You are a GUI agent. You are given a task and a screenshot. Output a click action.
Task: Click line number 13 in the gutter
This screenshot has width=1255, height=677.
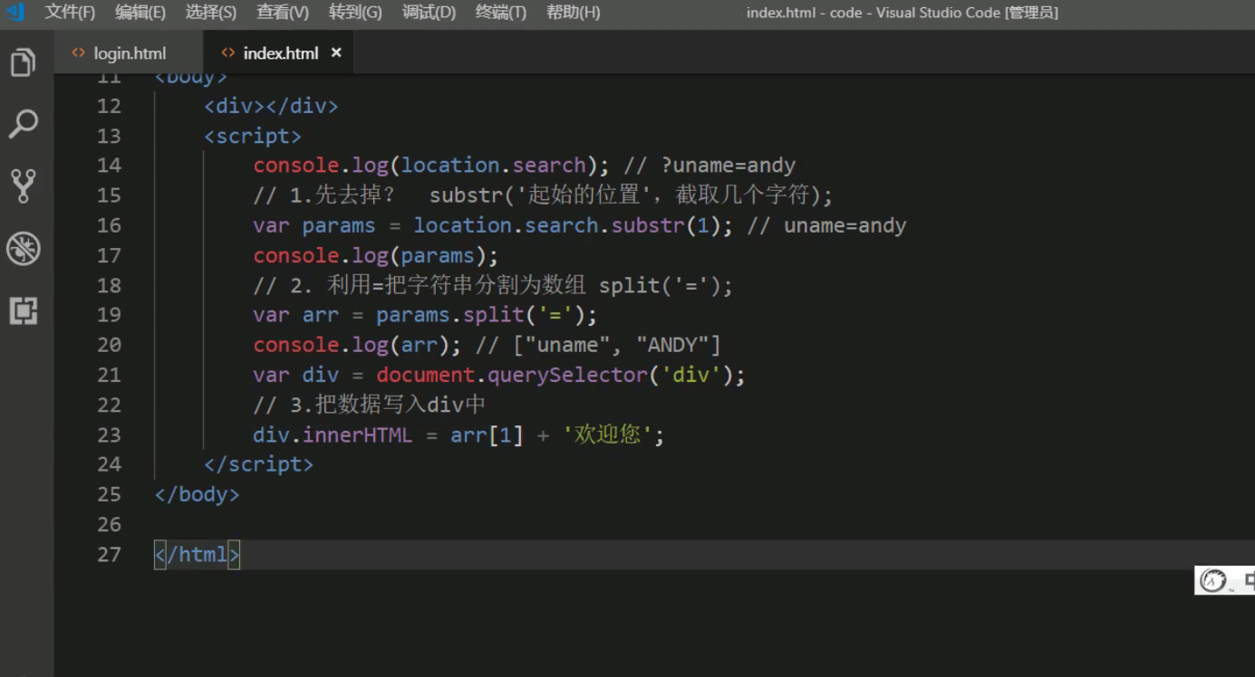coord(109,136)
